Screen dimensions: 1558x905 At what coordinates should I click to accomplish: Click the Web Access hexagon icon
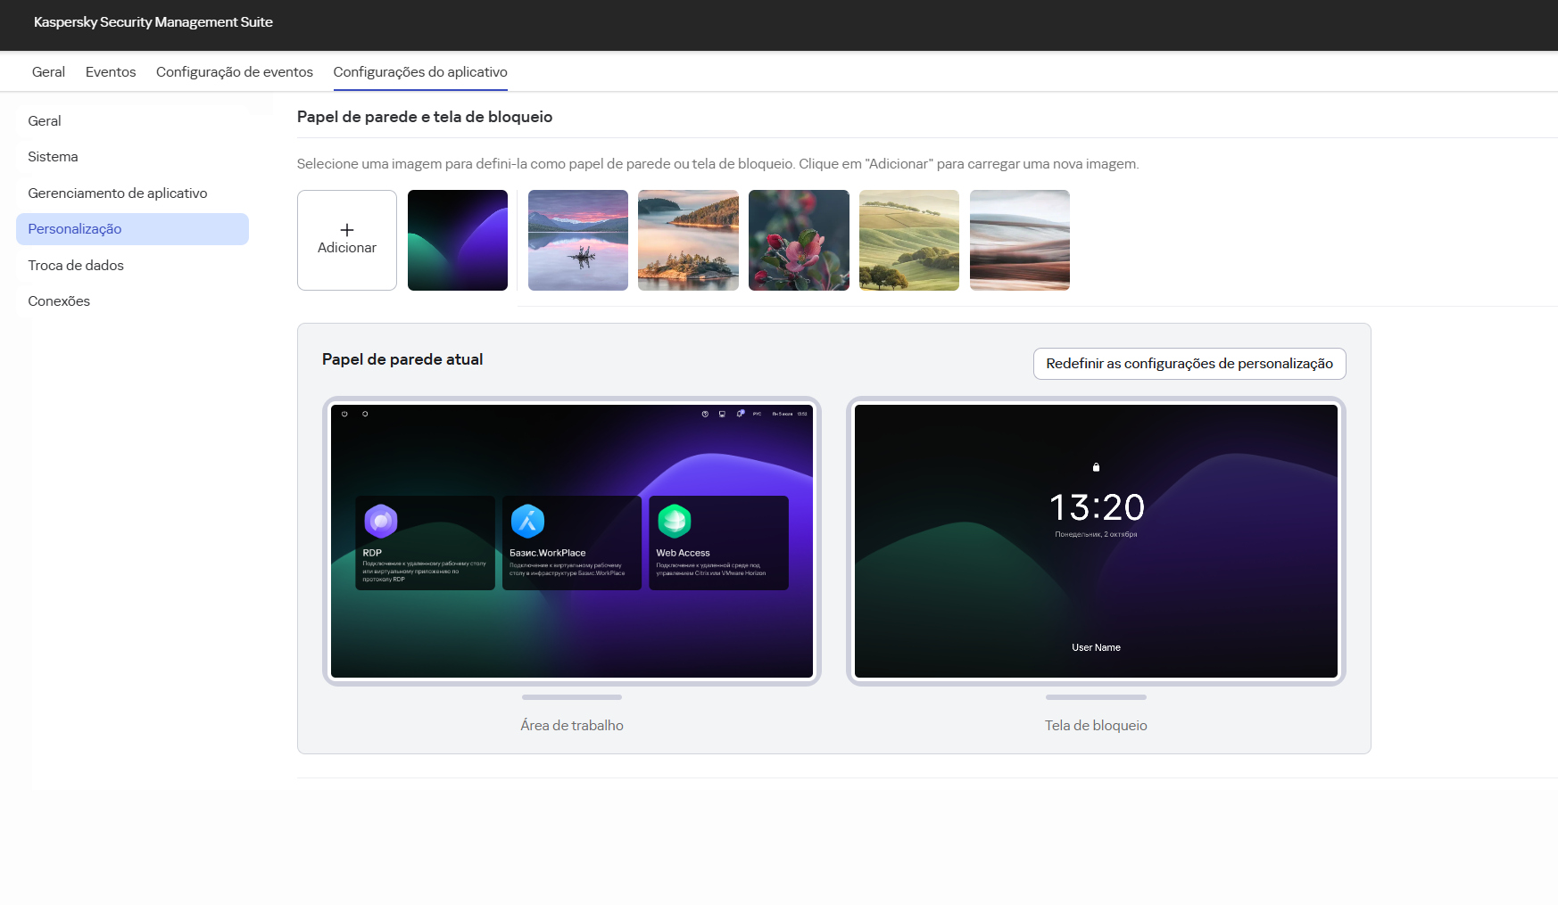674,520
